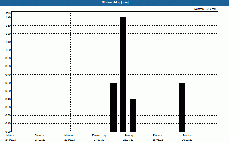Click the Donnerstag axis label

(99, 136)
